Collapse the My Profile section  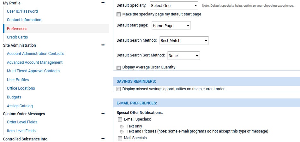[x=103, y=3]
